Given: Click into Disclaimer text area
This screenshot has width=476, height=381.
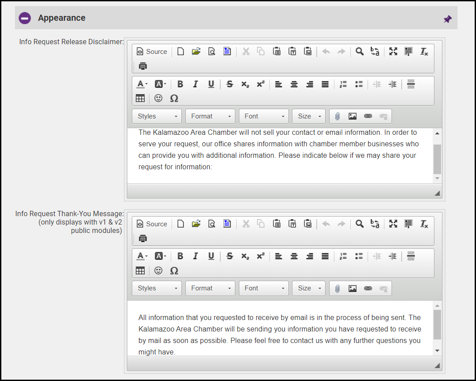Looking at the screenshot, I should tap(280, 156).
